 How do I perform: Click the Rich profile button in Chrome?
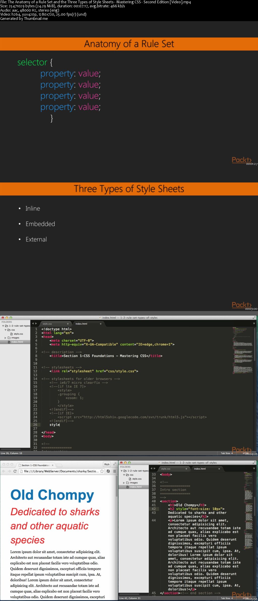pos(107,464)
